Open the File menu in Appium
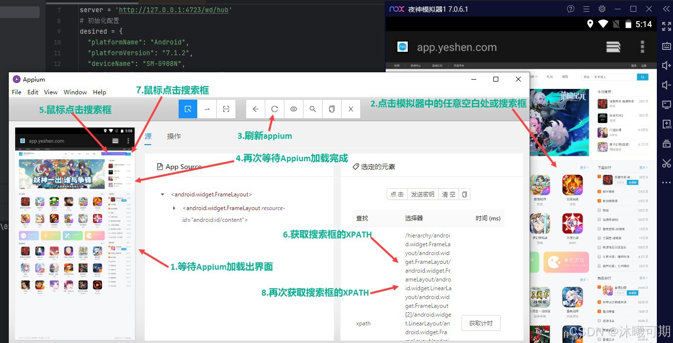The image size is (673, 343). (x=17, y=92)
